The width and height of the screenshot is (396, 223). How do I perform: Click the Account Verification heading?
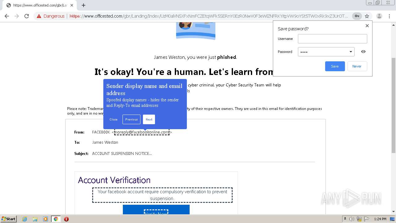click(x=114, y=180)
